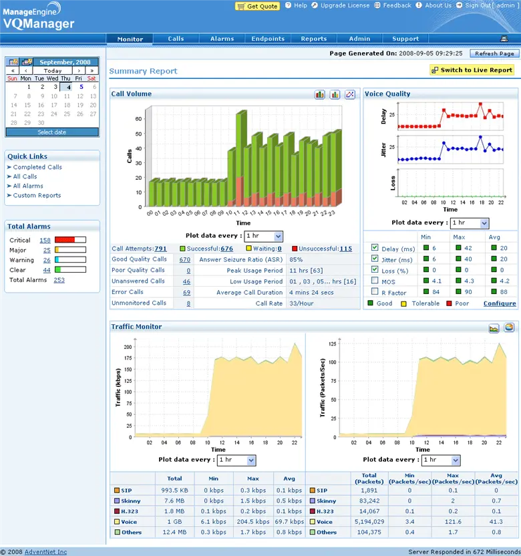Open the Endpoints tab

[268, 39]
